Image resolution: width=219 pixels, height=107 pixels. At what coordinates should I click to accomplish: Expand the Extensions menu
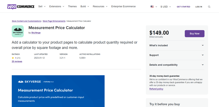57,6
